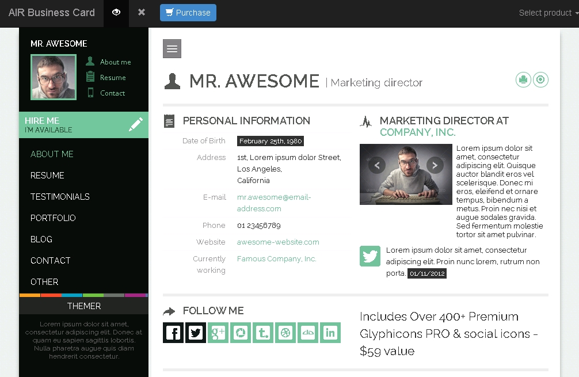The width and height of the screenshot is (579, 377).
Task: Open the Portfolio menu item
Action: tap(53, 218)
